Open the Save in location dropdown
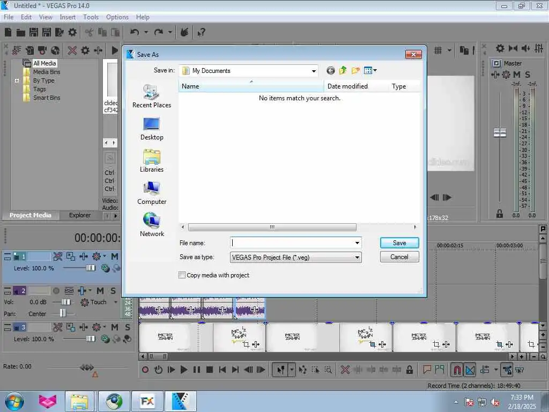This screenshot has width=549, height=412. point(314,71)
